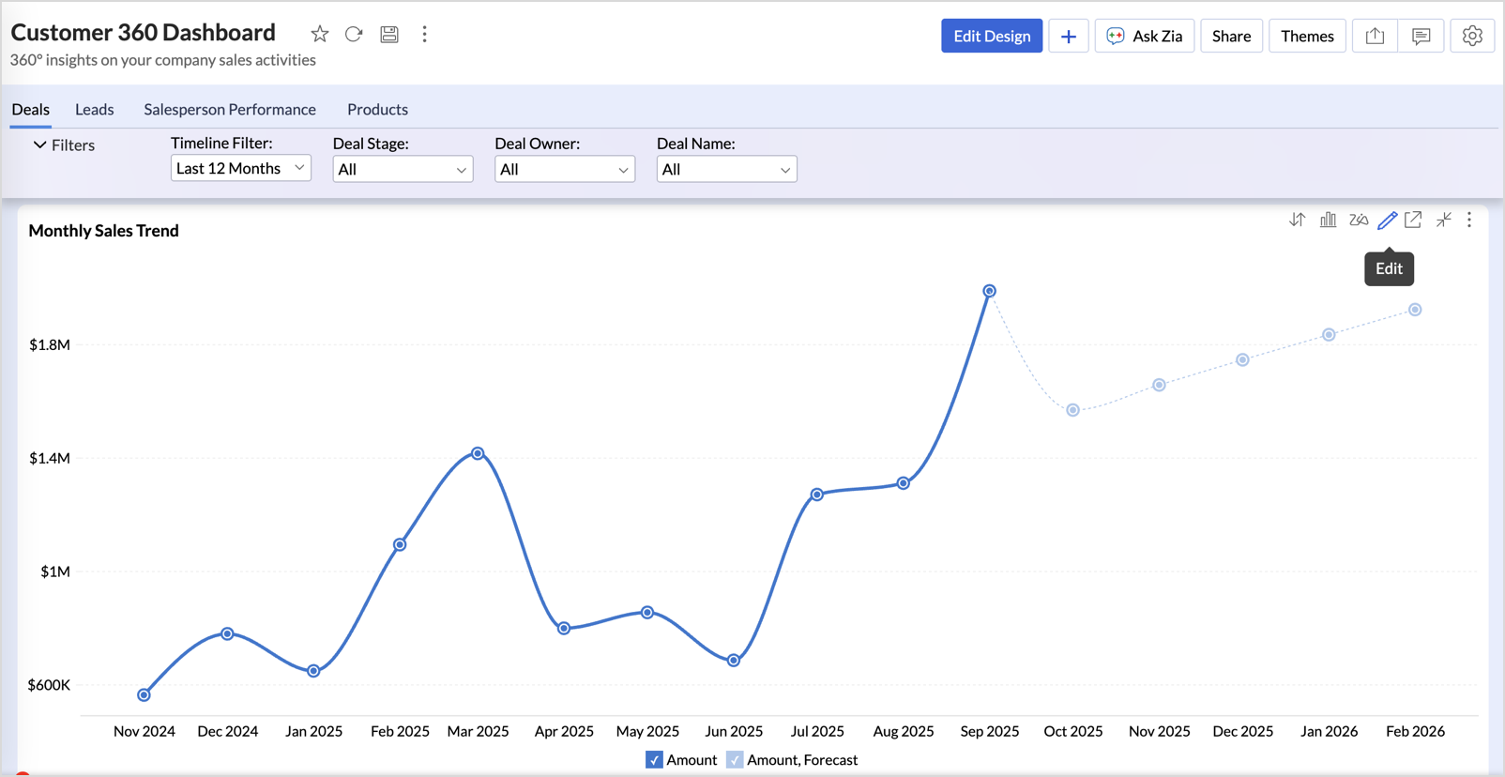1505x777 pixels.
Task: Open the Timeline Filter dropdown
Action: [x=240, y=169]
